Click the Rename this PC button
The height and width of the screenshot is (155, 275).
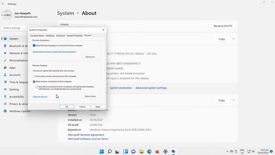tap(223, 26)
